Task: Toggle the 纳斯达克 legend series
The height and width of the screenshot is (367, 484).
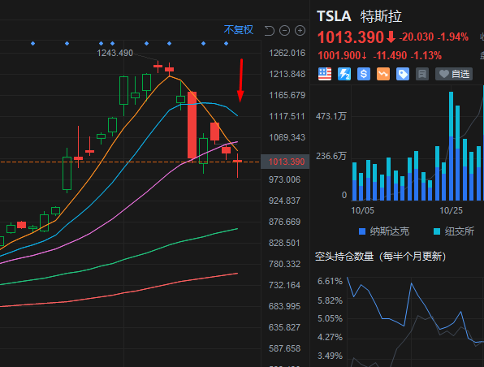Action: tap(384, 231)
